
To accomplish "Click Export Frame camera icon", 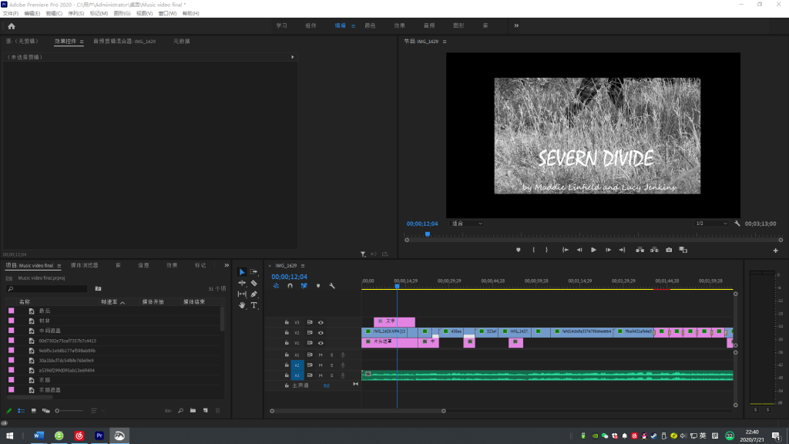I will [x=668, y=250].
